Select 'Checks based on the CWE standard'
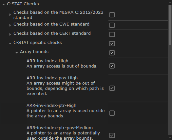Screen dimensions: 172x140 pos(51,24)
